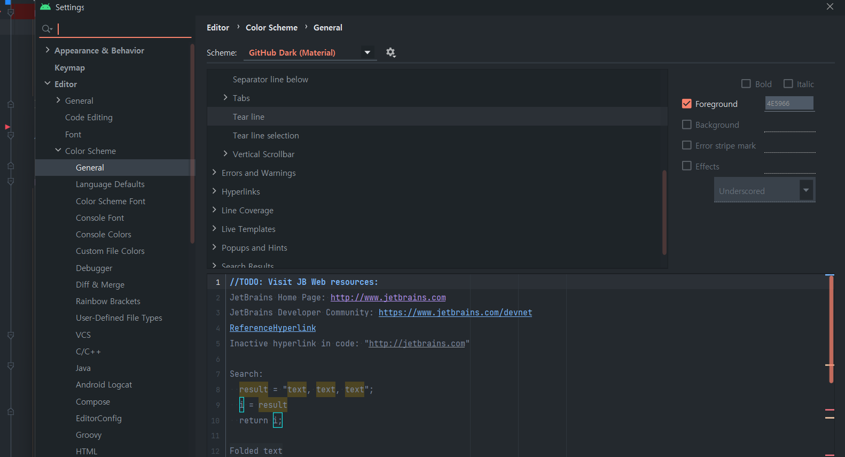845x457 pixels.
Task: Click the Android Studio logo icon
Action: [45, 7]
